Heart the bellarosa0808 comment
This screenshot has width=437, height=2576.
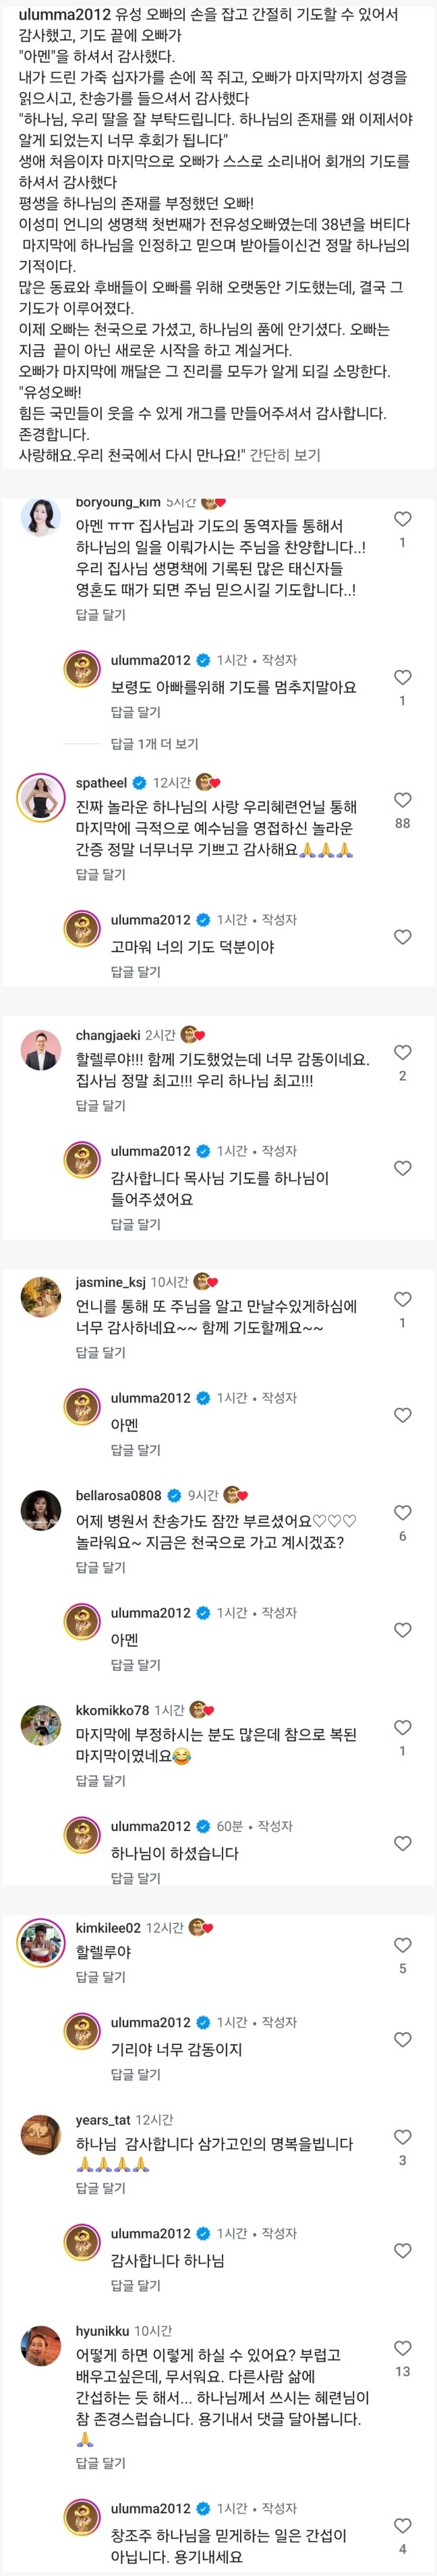coord(402,1513)
